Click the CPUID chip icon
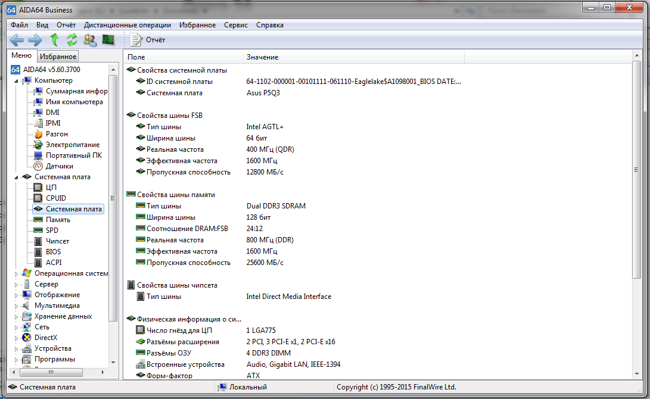Viewport: 650px width, 399px height. [x=38, y=198]
